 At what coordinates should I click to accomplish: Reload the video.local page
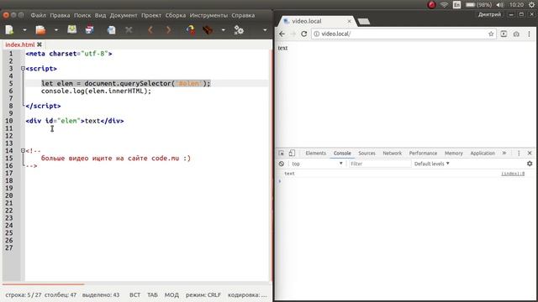[x=304, y=34]
